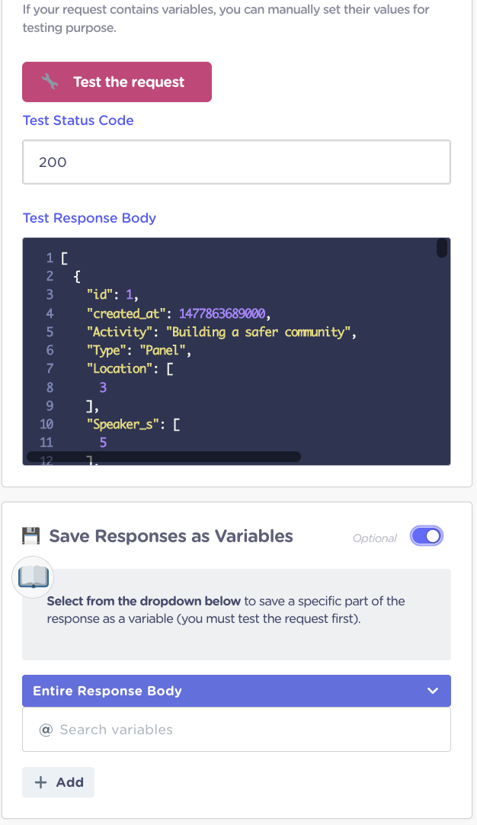477x825 pixels.
Task: Toggle Save Responses as Variables switch
Action: [x=427, y=536]
